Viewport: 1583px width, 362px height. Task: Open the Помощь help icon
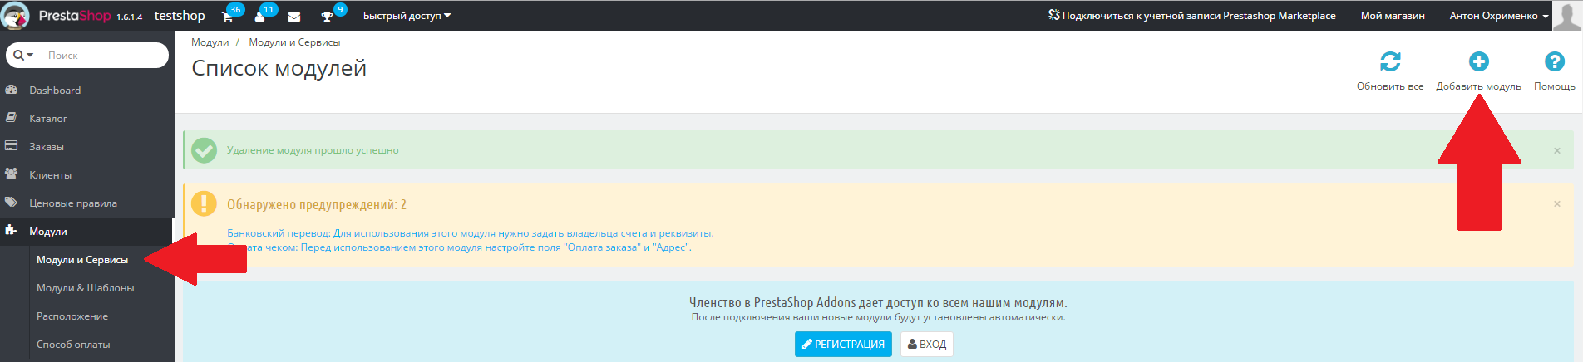tap(1555, 61)
